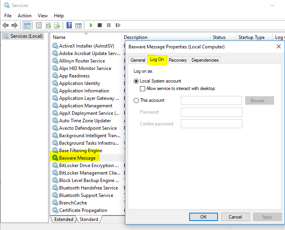Viewport: 285px width, 230px height.
Task: Open the Help menu
Action: point(59,16)
